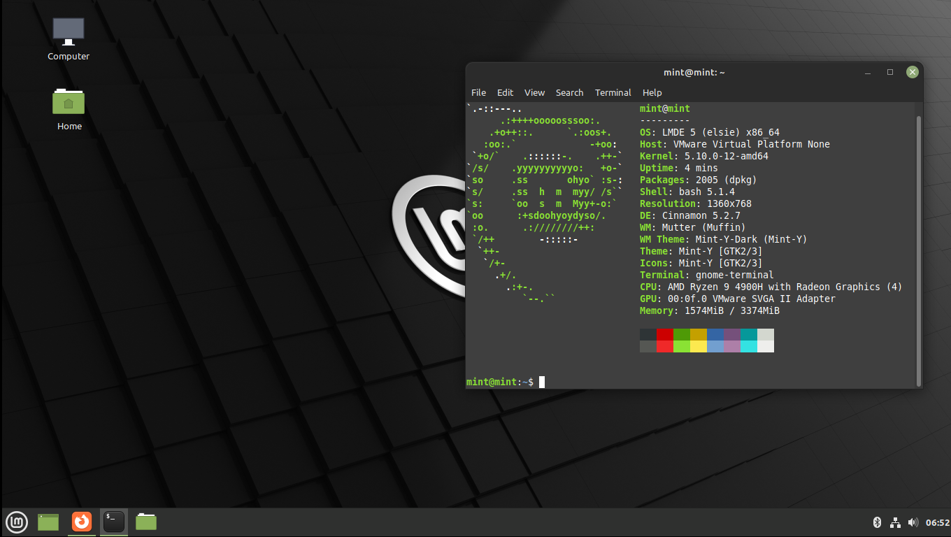The width and height of the screenshot is (951, 537).
Task: Click the lime green color block in neofetch palette
Action: coord(682,346)
